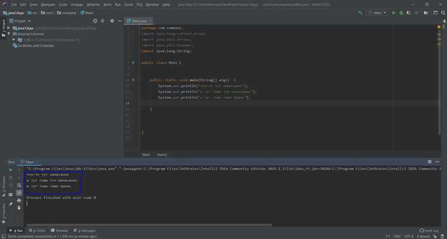Click java1App in the navigation breadcrumb bar
This screenshot has width=447, height=239.
pyautogui.click(x=13, y=13)
